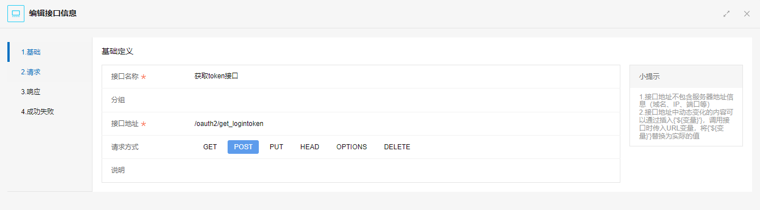Click the interface editor icon in header
Screen dimensions: 760x210
click(16, 13)
